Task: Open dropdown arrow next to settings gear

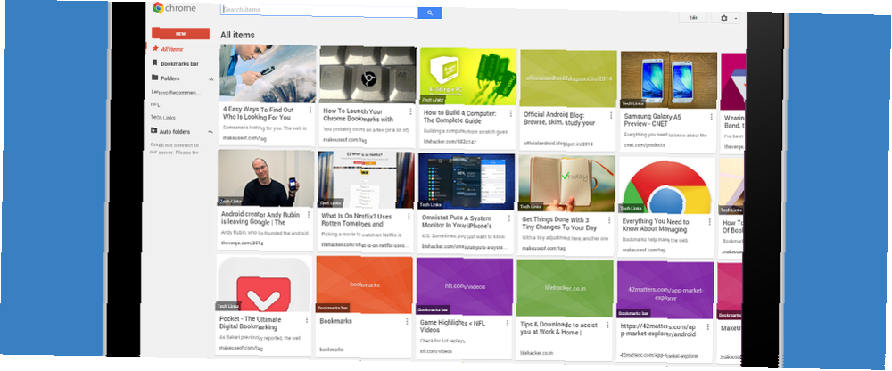Action: click(736, 18)
